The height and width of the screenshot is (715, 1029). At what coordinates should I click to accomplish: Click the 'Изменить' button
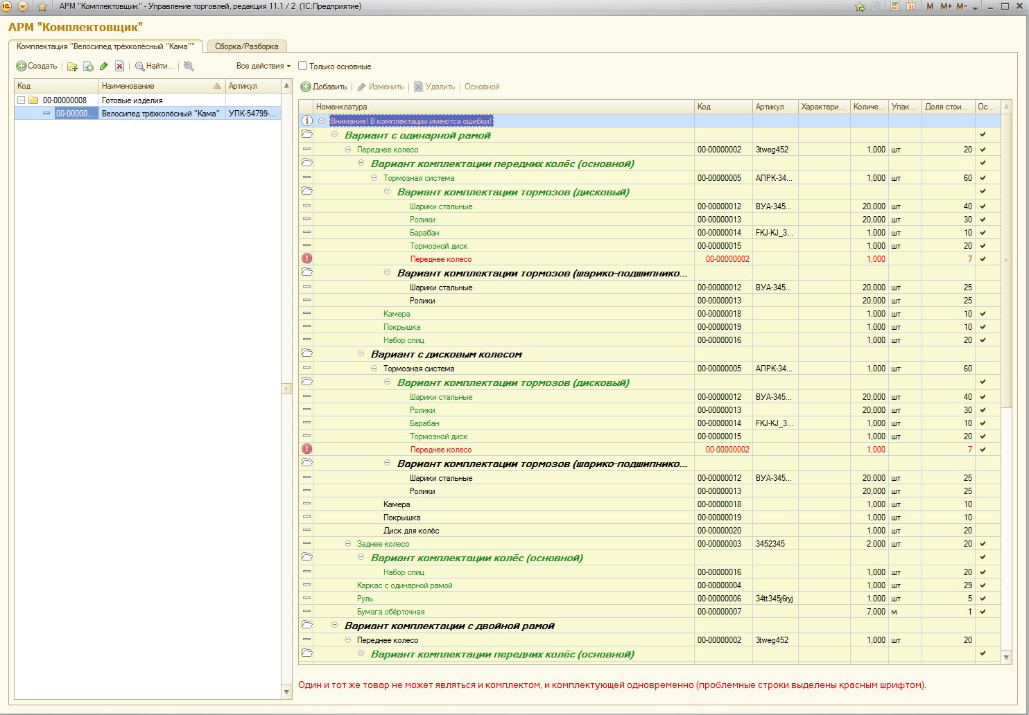coord(380,87)
